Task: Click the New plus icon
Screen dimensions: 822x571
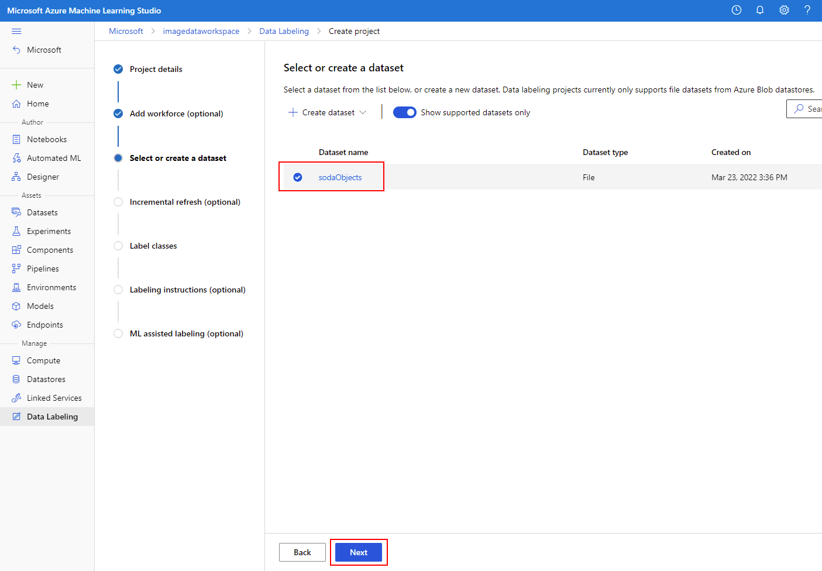Action: pyautogui.click(x=16, y=85)
